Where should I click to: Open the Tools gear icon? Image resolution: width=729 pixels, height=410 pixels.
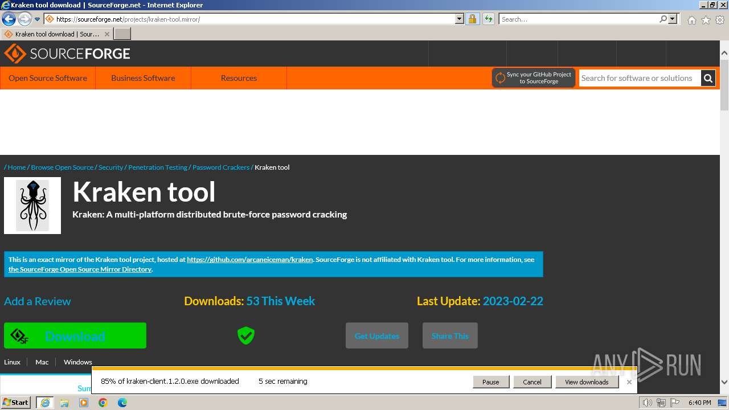click(720, 20)
